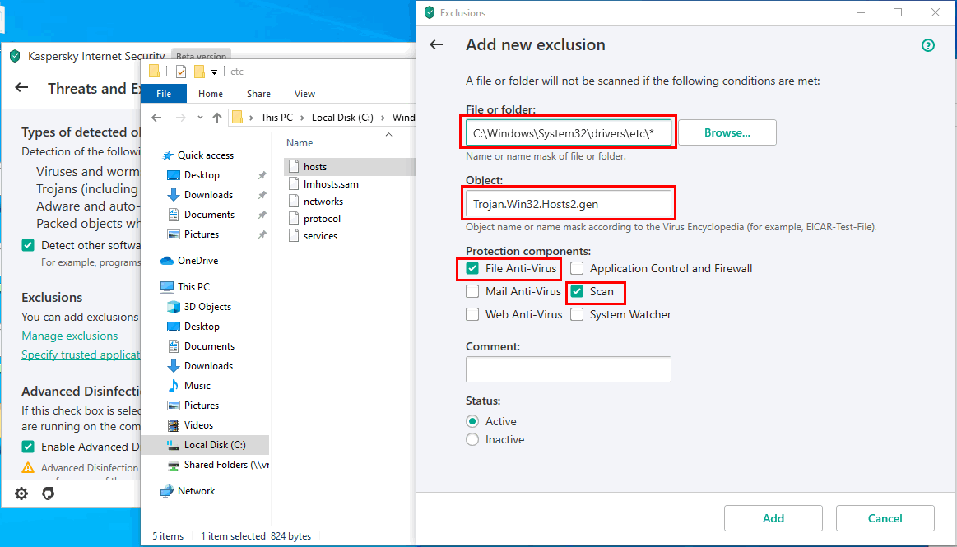Click Kaspersky settings gear icon
Image resolution: width=957 pixels, height=547 pixels.
tap(21, 494)
